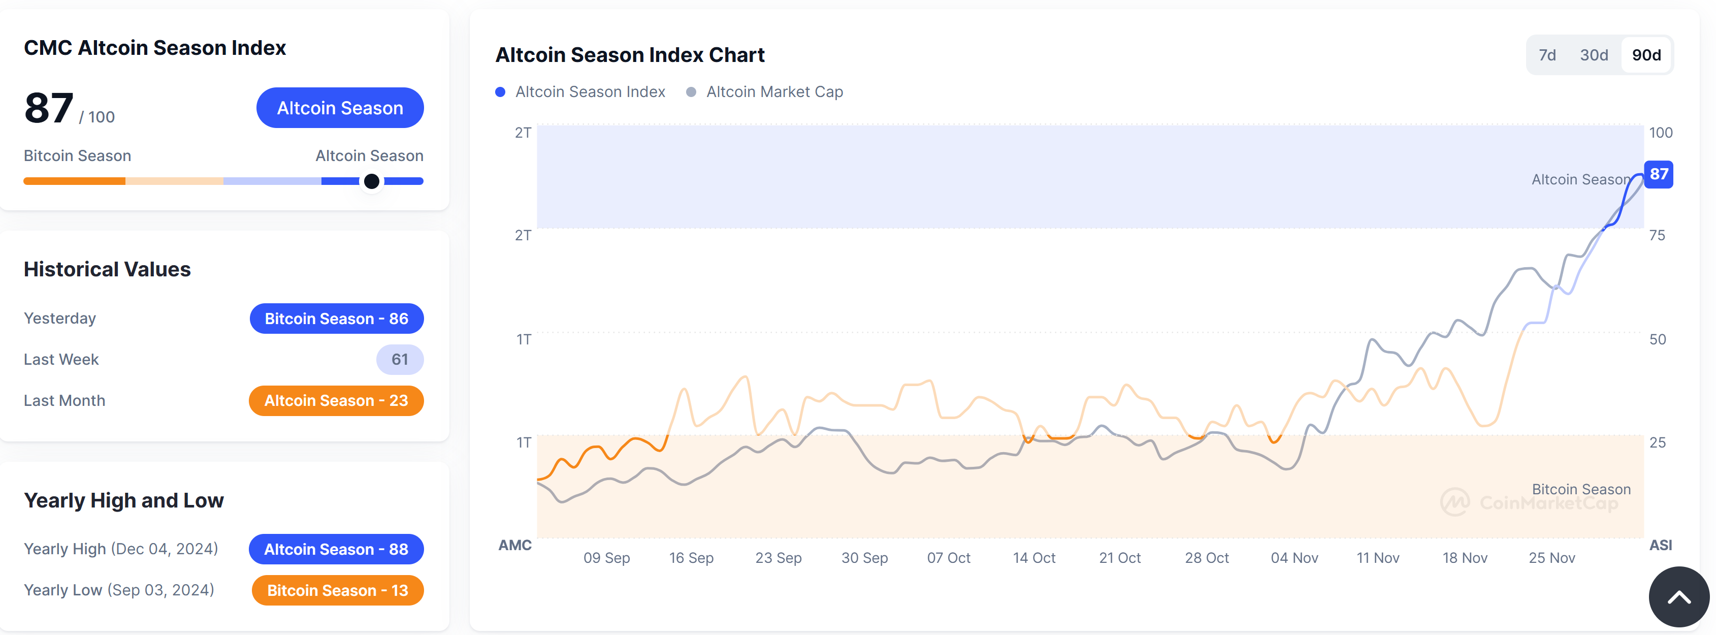
Task: Click the blue Altcoin Season status button
Action: pos(340,108)
